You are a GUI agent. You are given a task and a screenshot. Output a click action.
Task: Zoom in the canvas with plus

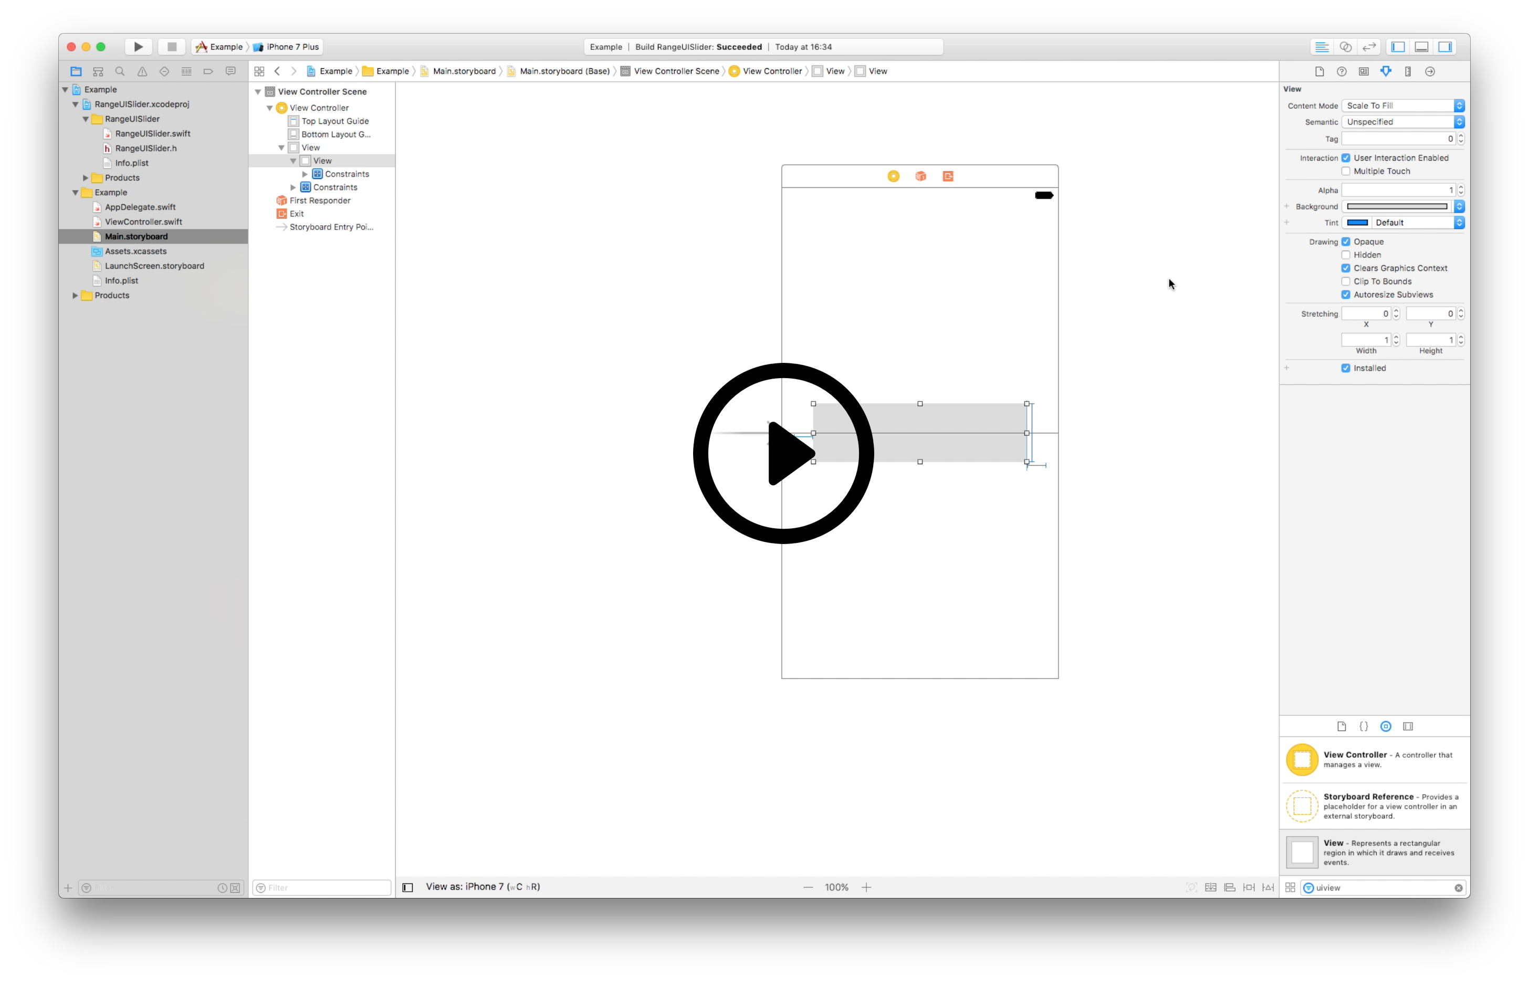866,887
